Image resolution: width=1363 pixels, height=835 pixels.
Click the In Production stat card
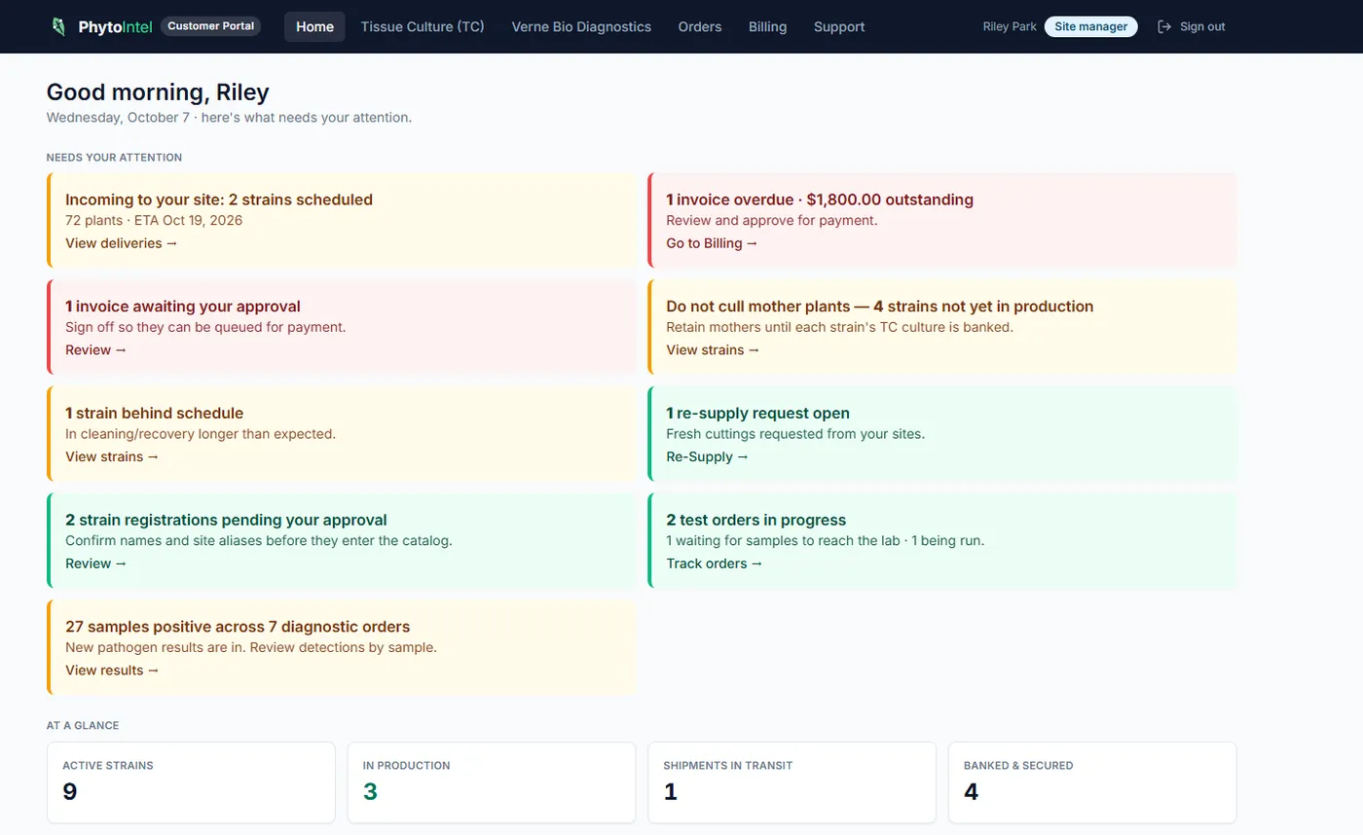(492, 782)
